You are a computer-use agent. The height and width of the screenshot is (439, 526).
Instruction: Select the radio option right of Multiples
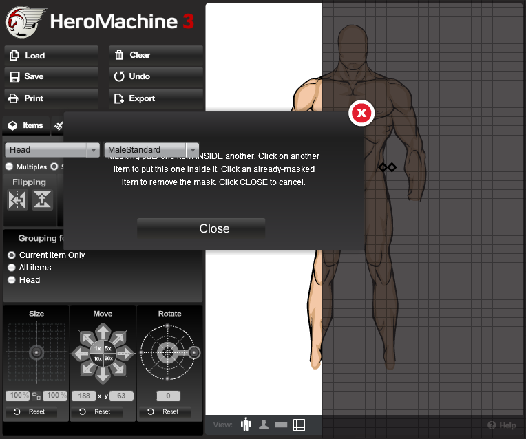coord(54,167)
